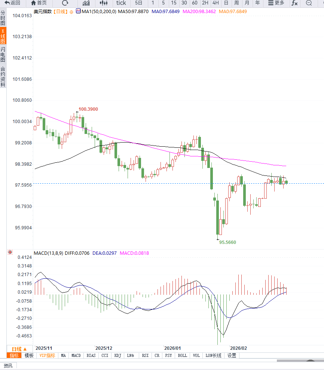Open the fx formula indicator icon
Image resolution: width=324 pixels, height=370 pixels.
pos(295,3)
